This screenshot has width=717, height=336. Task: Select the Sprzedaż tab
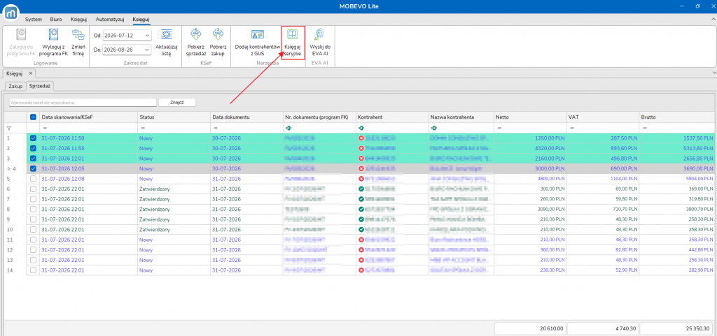point(40,86)
